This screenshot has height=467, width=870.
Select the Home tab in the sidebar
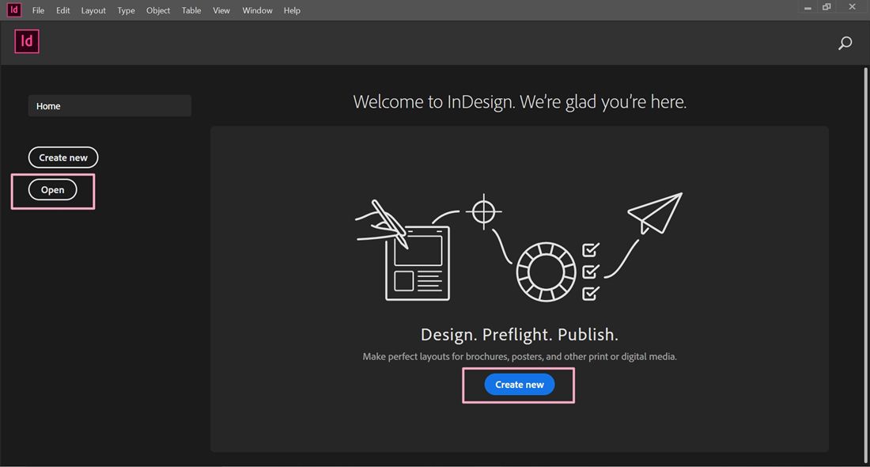pos(110,105)
